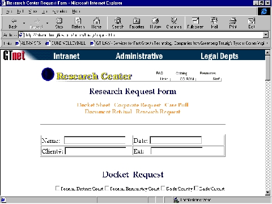Screen dimensions: 272x204
Task: Reload the page using Refresh
Action: [78, 23]
